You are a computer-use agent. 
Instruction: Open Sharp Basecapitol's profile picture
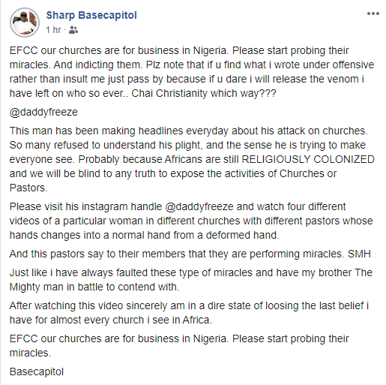click(x=25, y=23)
